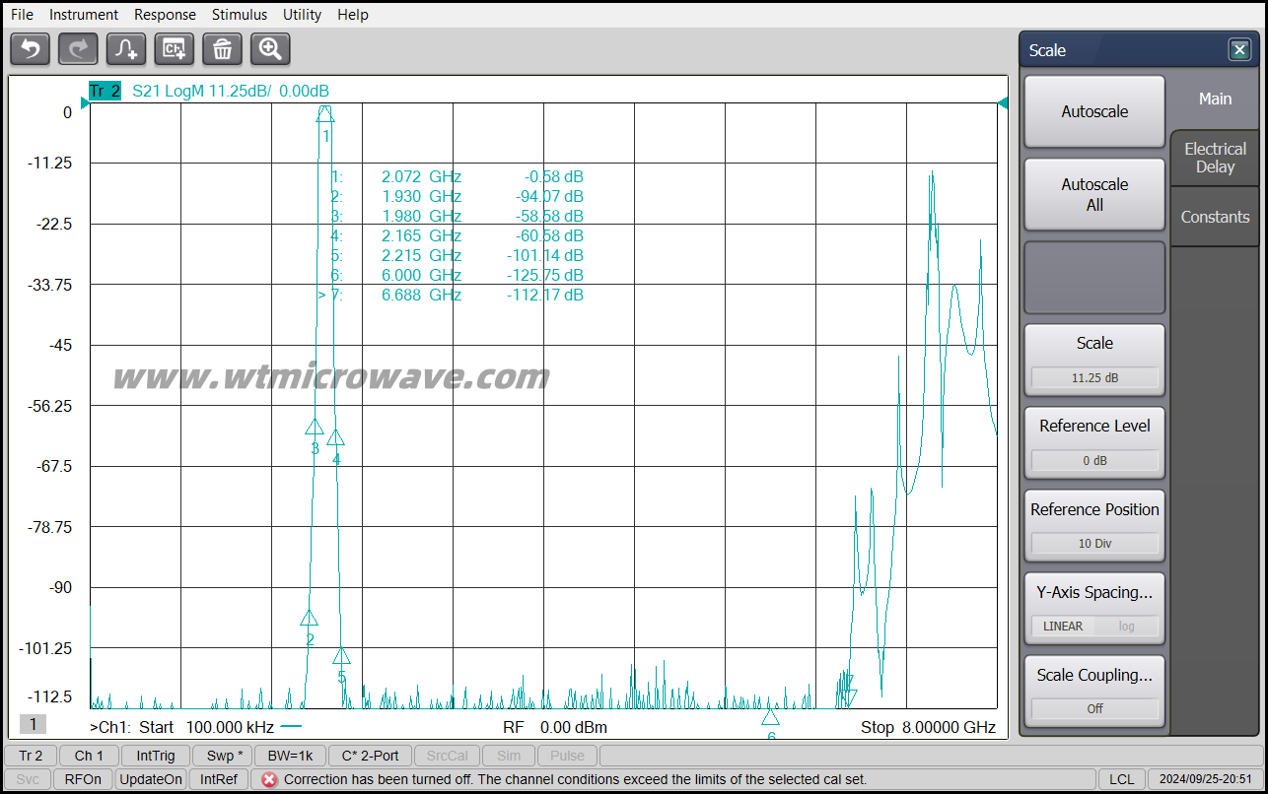Switch to the Electrical Delay tab

coord(1214,158)
